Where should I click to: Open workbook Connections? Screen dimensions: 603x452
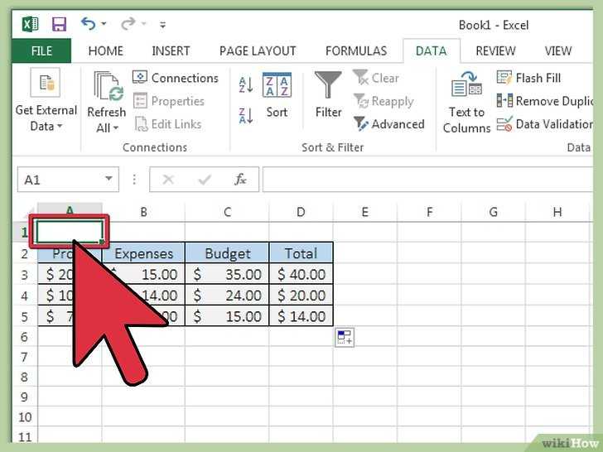click(x=176, y=78)
